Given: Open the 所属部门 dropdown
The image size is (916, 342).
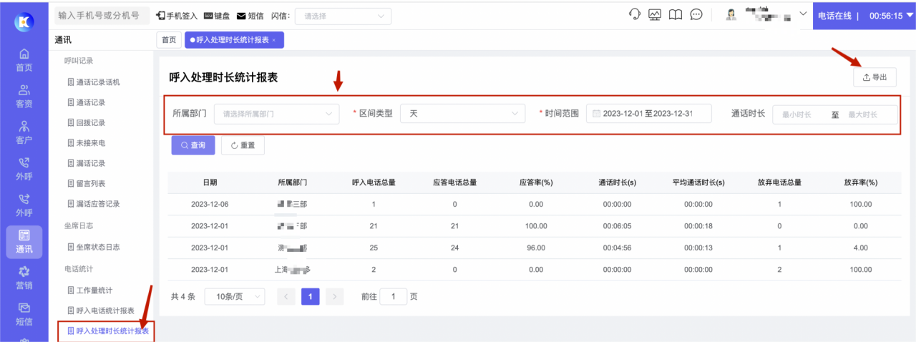Looking at the screenshot, I should point(276,114).
